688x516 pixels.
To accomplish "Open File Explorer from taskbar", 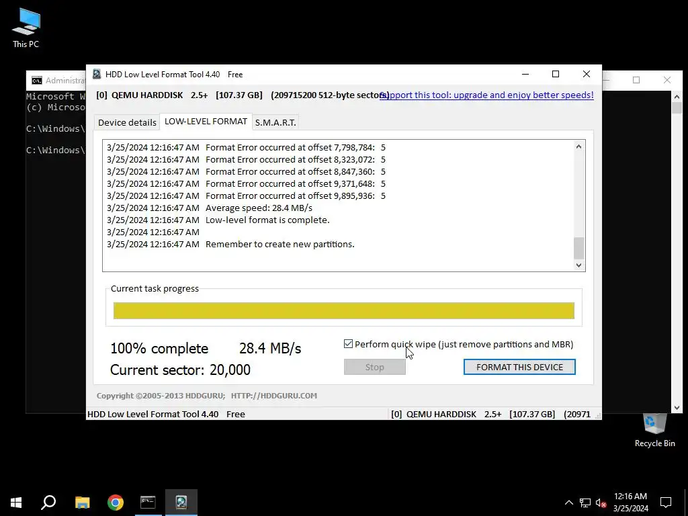I will tap(82, 503).
